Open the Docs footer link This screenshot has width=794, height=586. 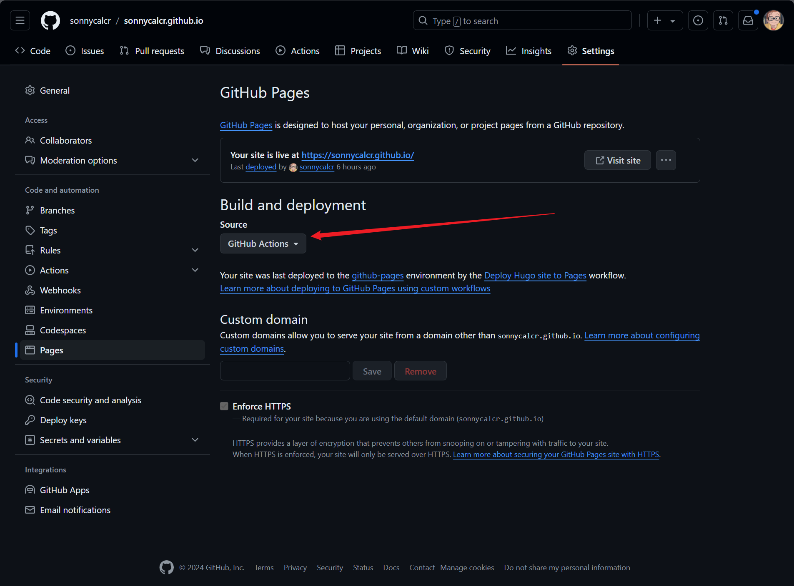coord(391,568)
